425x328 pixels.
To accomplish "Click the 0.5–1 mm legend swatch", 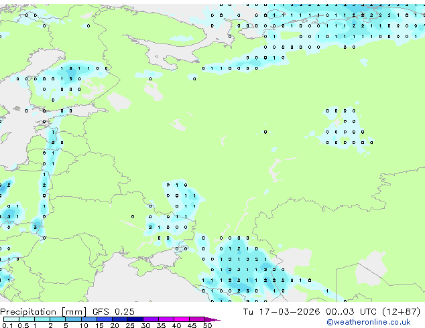I will (x=27, y=319).
